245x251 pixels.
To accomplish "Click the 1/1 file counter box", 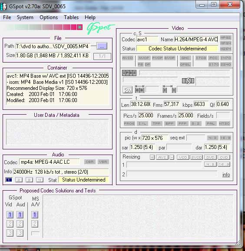I will click(x=102, y=56).
